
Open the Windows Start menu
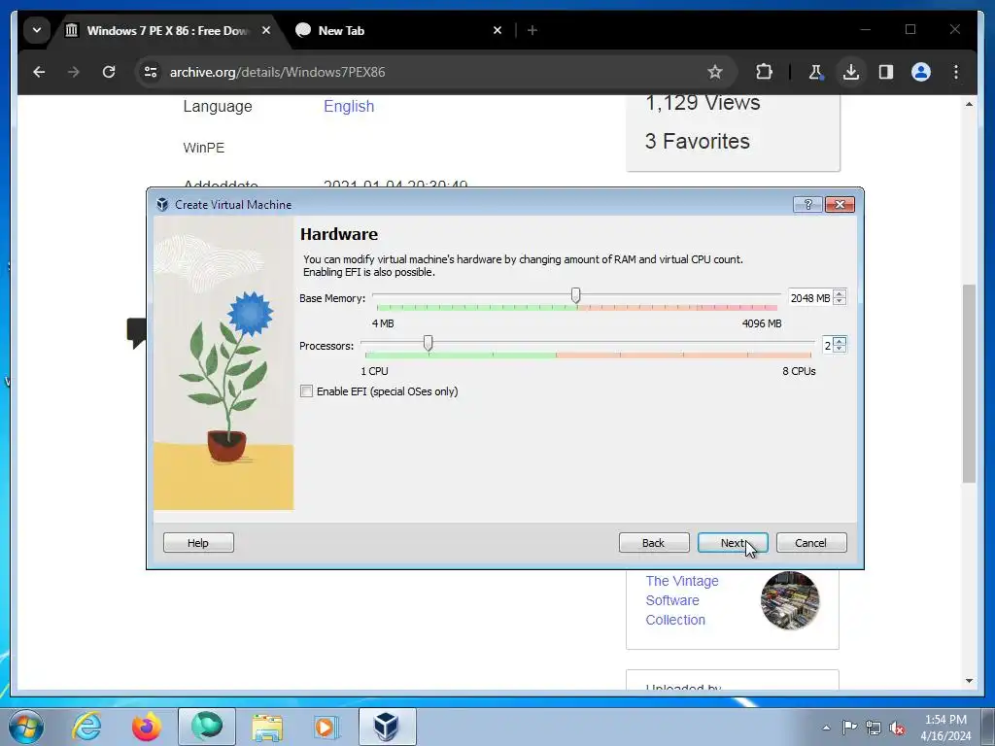pyautogui.click(x=26, y=727)
